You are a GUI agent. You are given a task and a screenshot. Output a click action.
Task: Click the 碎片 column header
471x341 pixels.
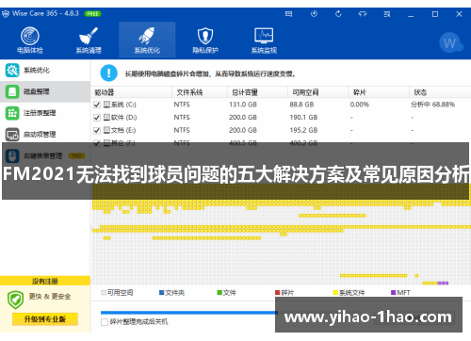(379, 92)
